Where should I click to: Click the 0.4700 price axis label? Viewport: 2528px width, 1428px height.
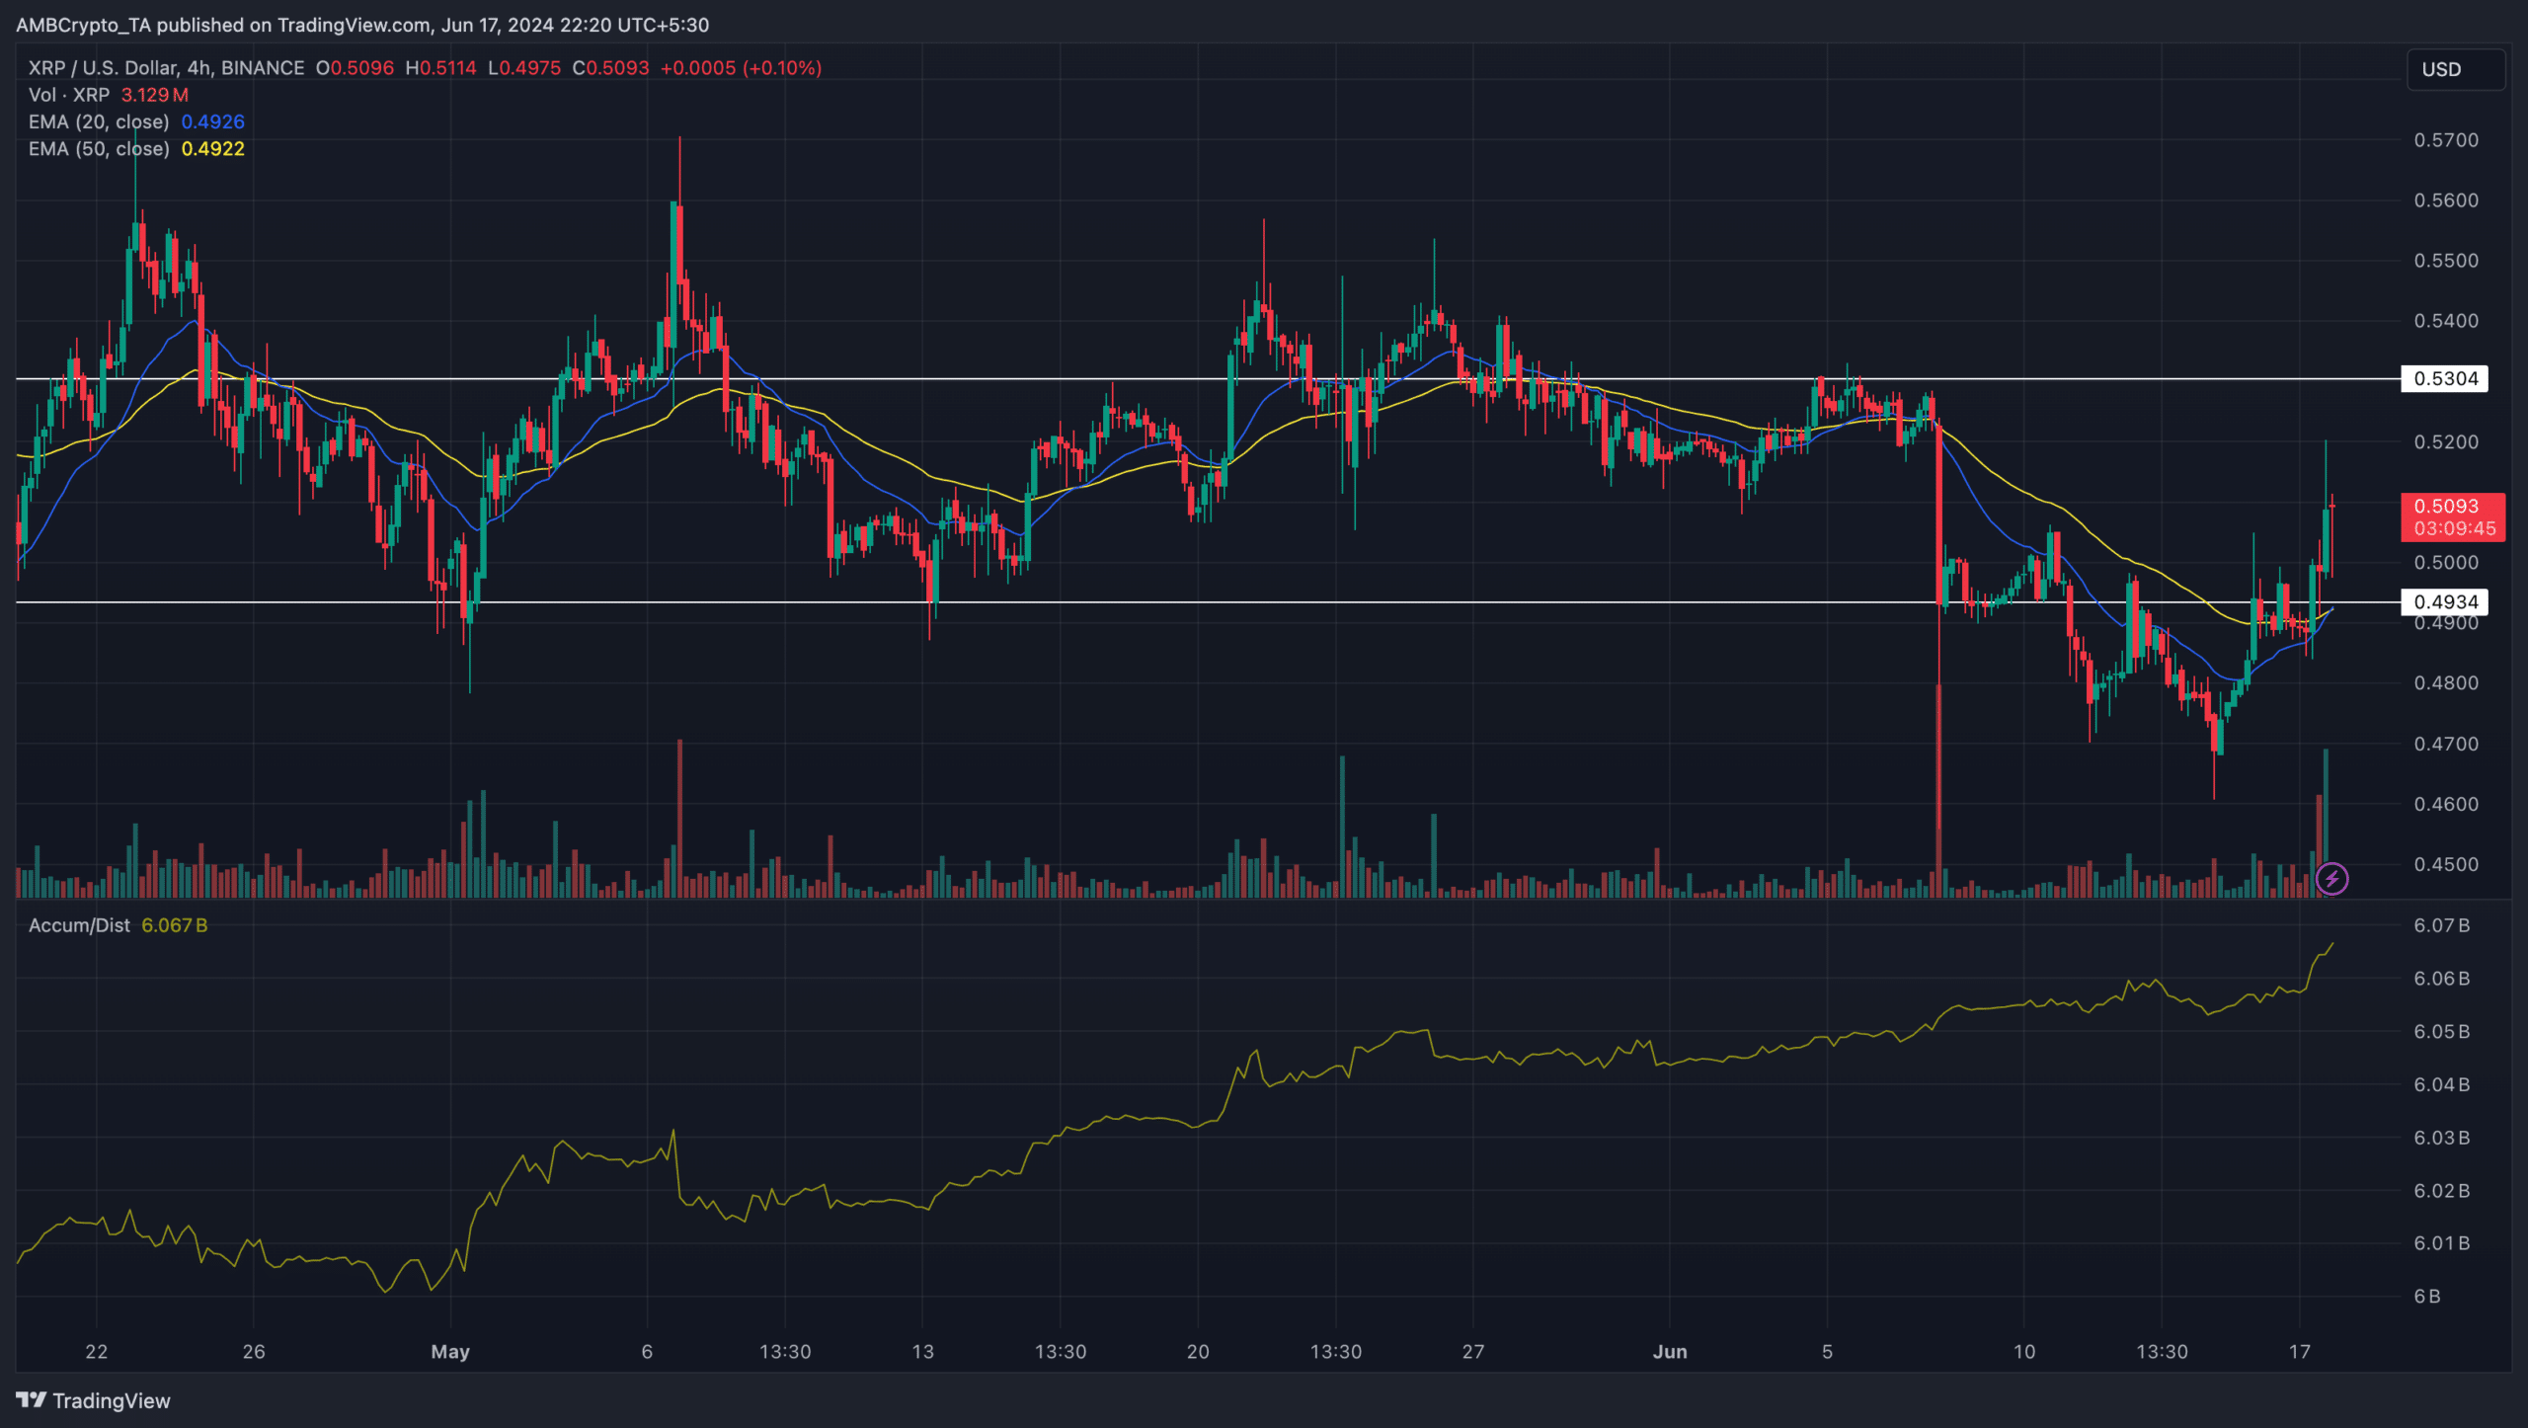point(2446,744)
